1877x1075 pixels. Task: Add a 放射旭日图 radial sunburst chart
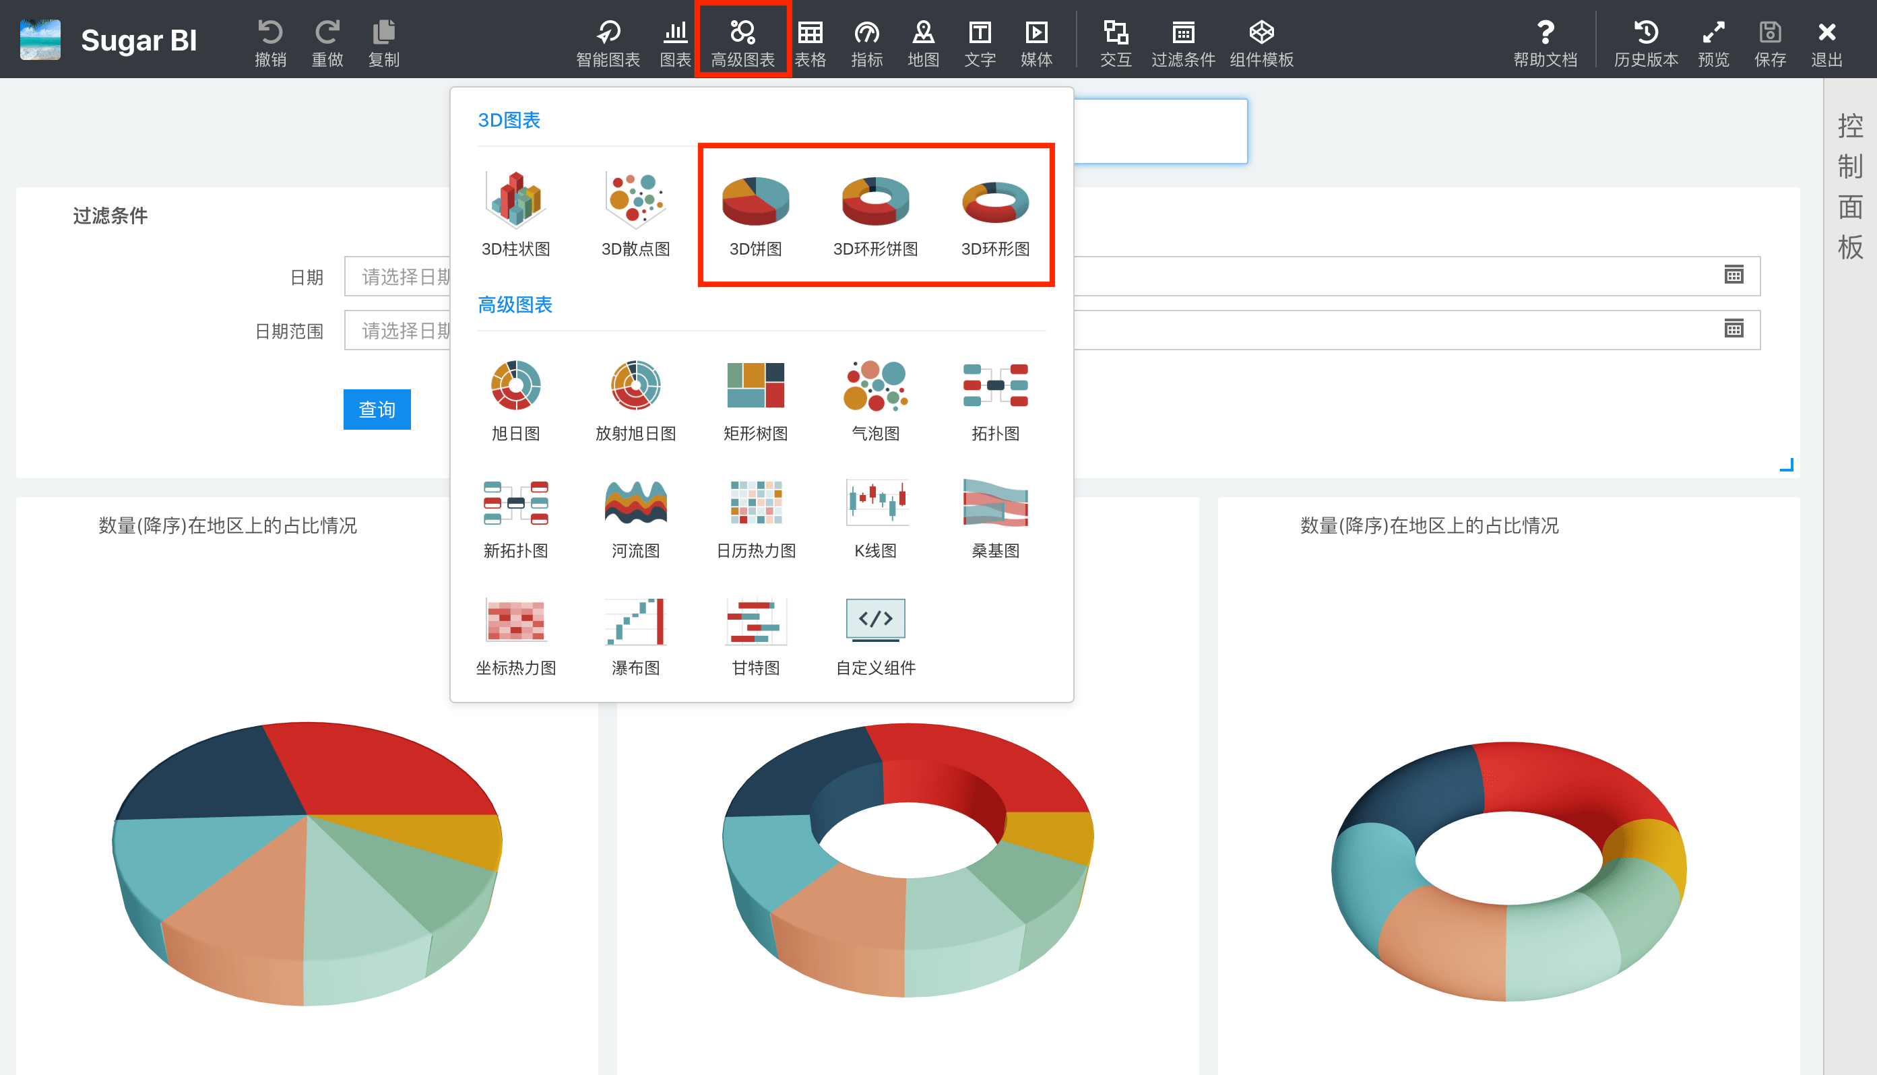(x=636, y=399)
